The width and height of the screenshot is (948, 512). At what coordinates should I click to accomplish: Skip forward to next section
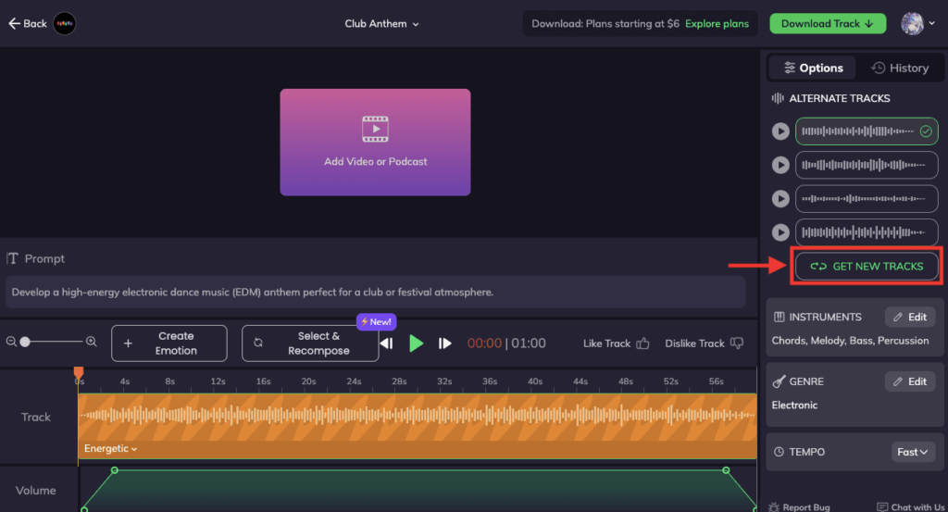tap(445, 343)
